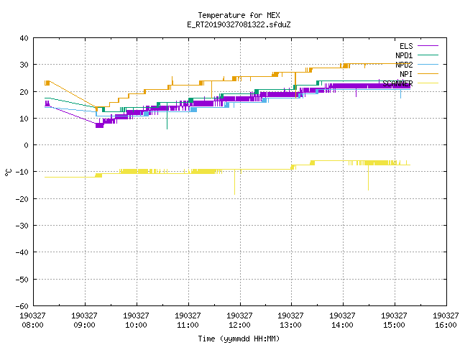Screen dimensions: 460x345
Task: Click the NPD2 legend label
Action: coord(404,65)
